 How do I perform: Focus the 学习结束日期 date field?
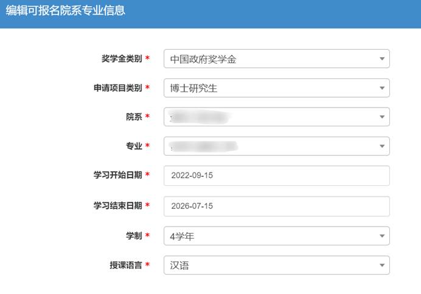pos(276,206)
